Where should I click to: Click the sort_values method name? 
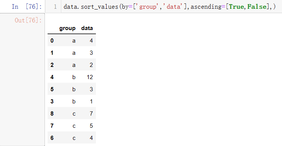pyautogui.click(x=99, y=7)
